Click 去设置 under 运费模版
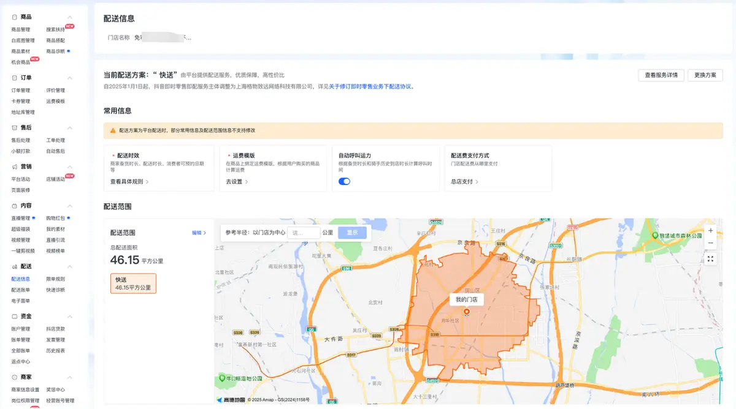736x409 pixels. pyautogui.click(x=237, y=182)
